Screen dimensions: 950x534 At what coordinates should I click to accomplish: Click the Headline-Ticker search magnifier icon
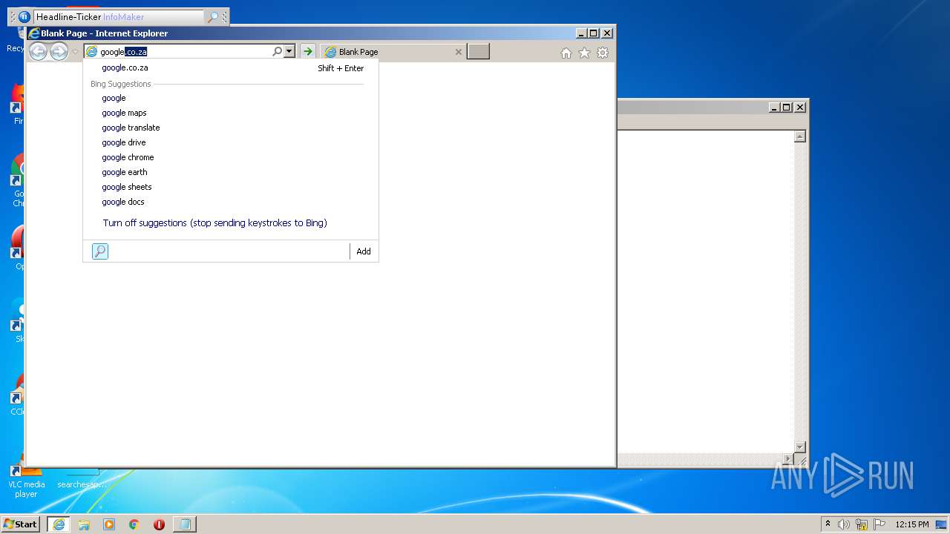(213, 16)
